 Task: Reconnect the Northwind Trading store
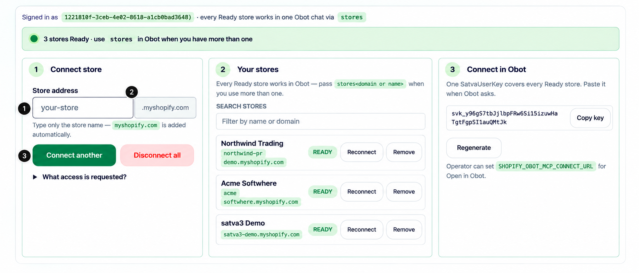361,152
